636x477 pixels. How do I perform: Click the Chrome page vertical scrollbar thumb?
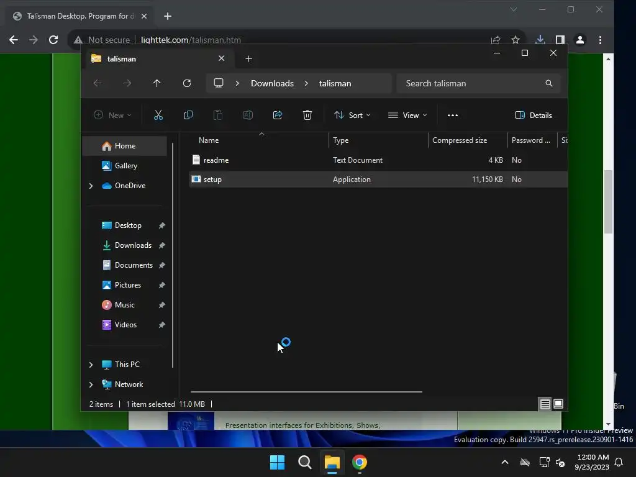click(x=608, y=202)
